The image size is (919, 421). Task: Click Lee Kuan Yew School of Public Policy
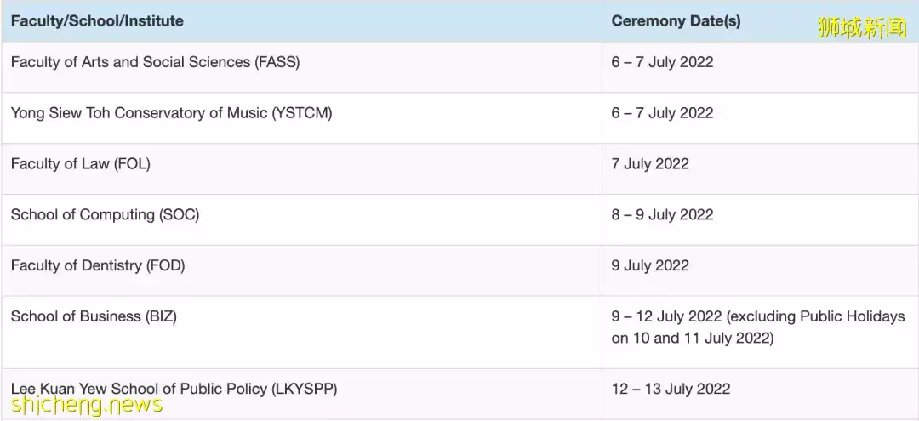(174, 389)
